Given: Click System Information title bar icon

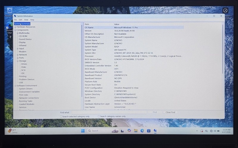Looking at the screenshot, I should pyautogui.click(x=15, y=16).
